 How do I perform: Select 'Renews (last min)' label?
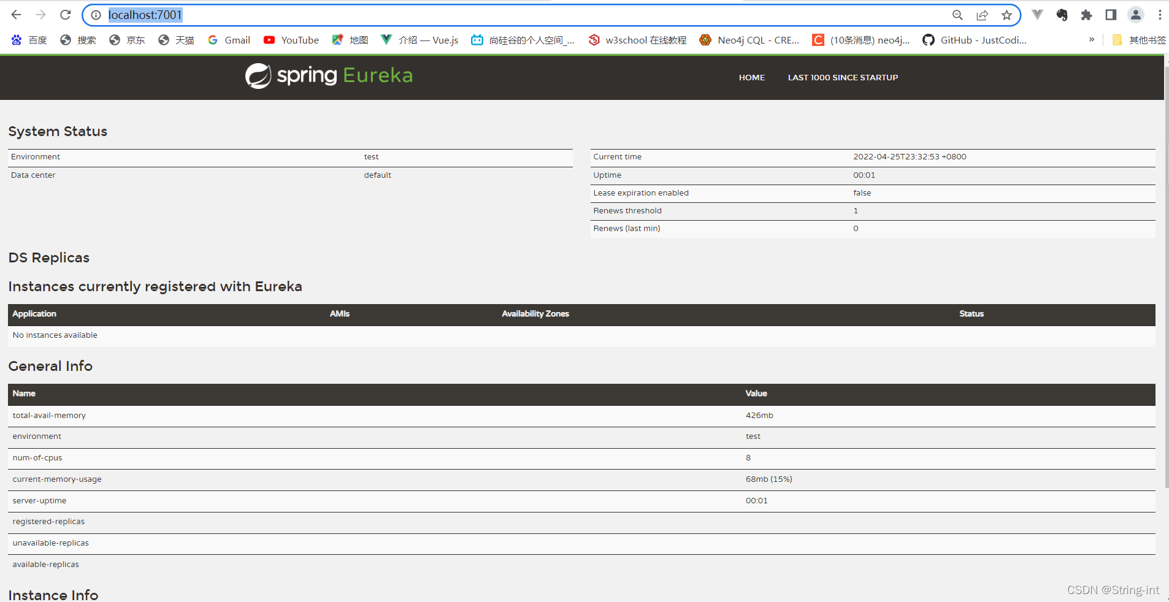(627, 229)
